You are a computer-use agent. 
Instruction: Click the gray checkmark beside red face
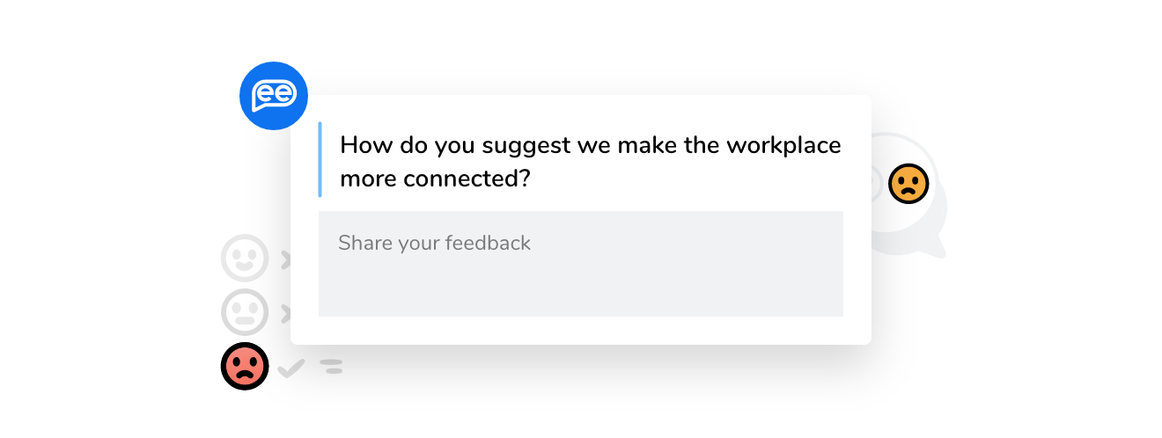click(x=291, y=368)
